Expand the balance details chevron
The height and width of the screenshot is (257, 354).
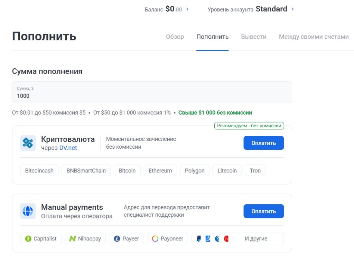click(187, 9)
